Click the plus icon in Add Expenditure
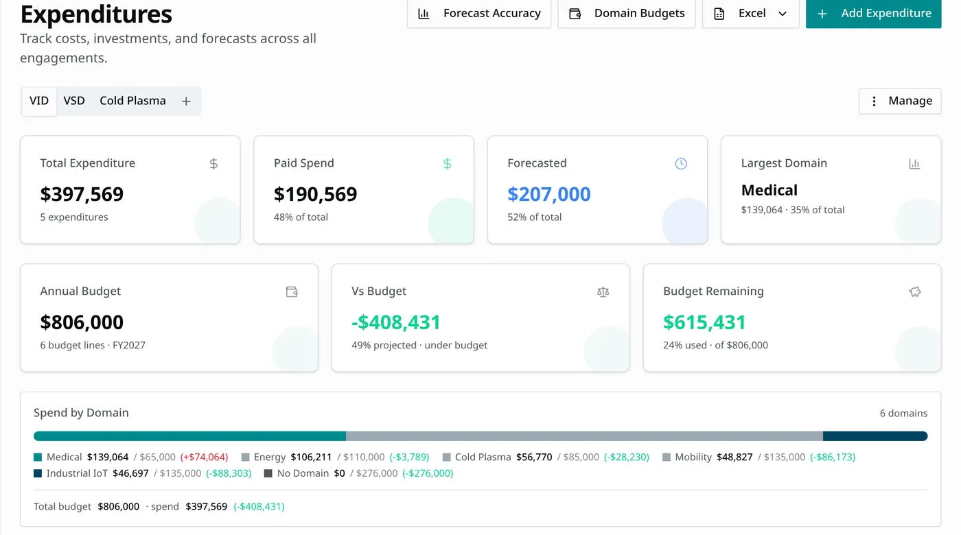 (822, 14)
